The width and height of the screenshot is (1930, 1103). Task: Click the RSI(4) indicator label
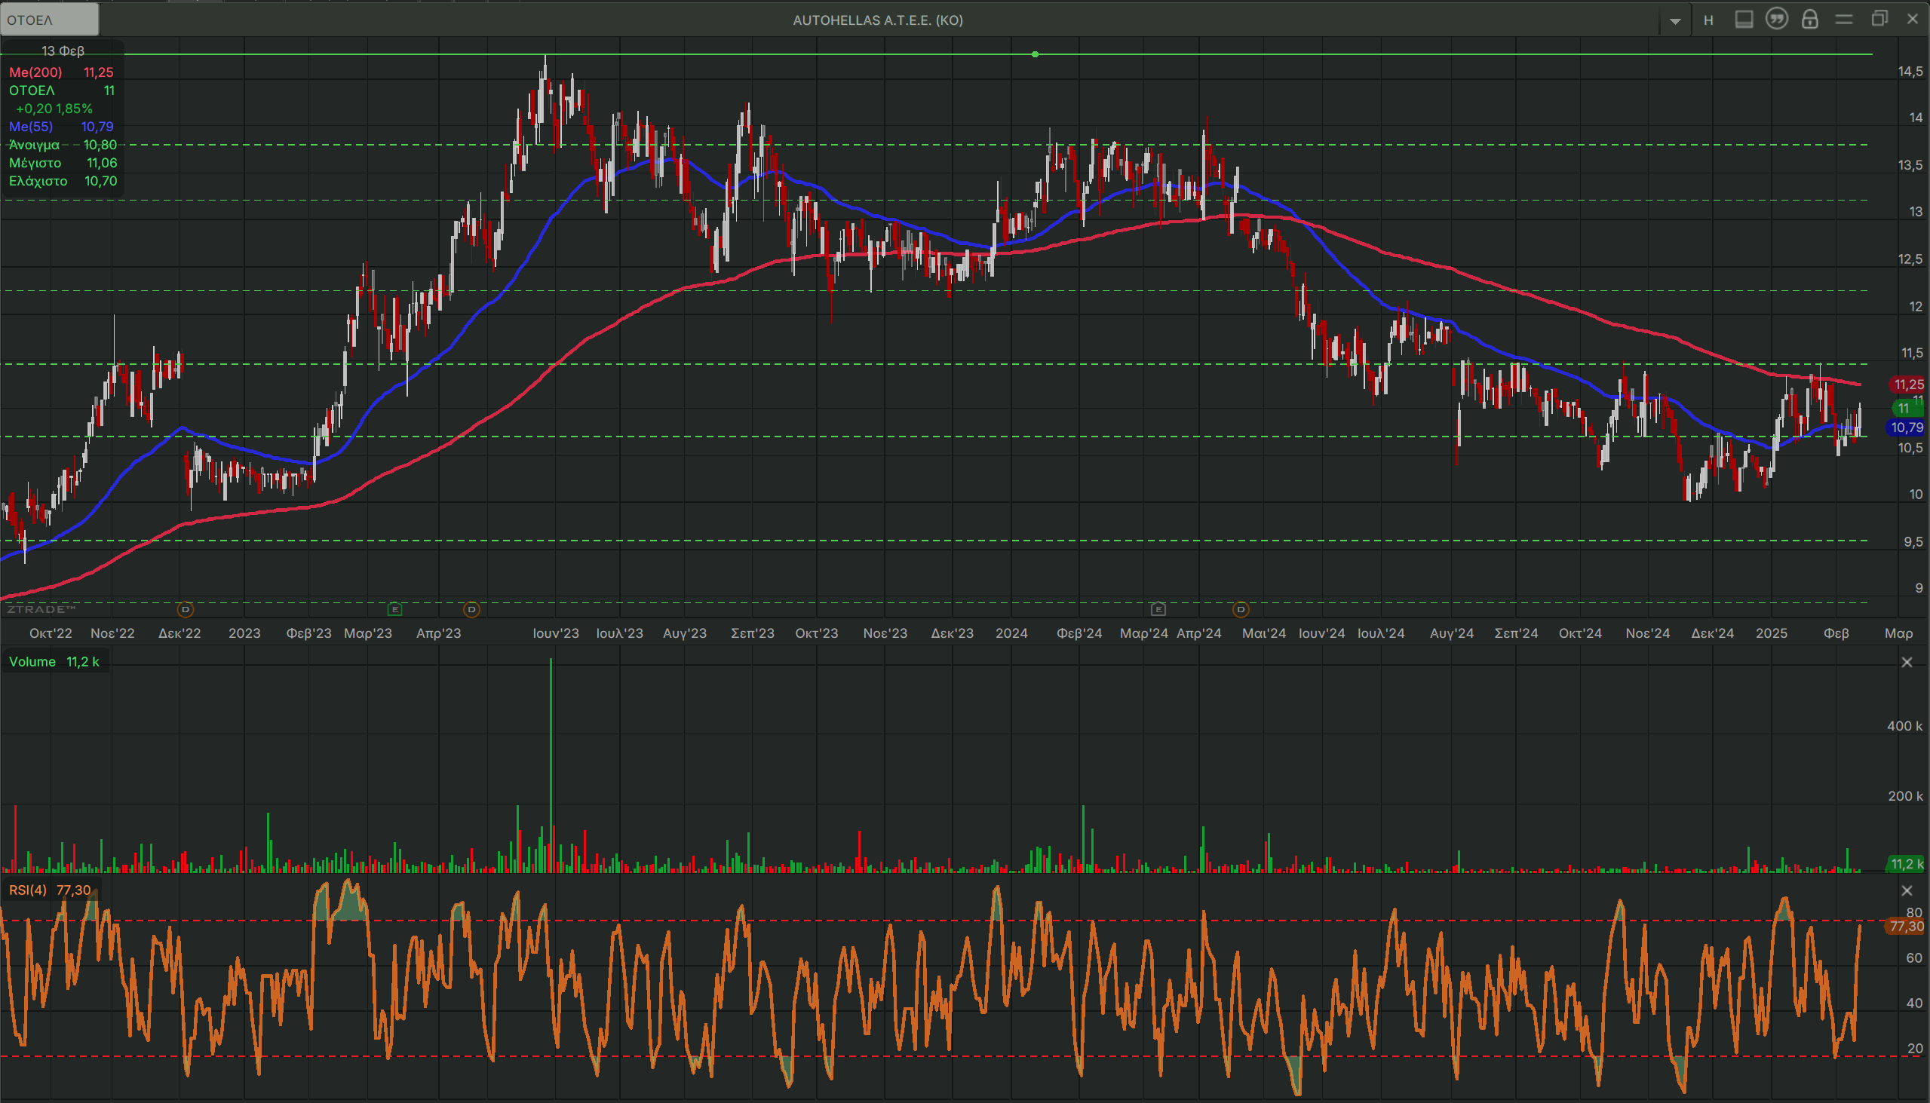[x=29, y=890]
